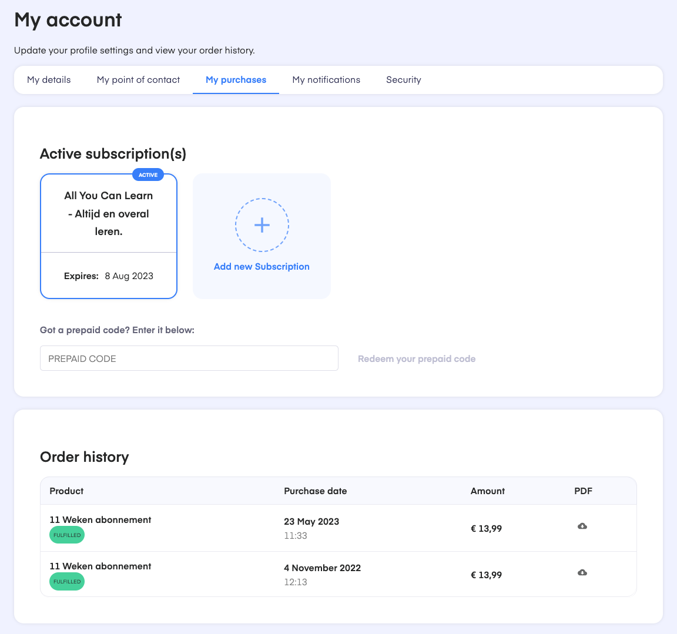Click '11 Weken abonnement' in 23 May row
This screenshot has height=634, width=677.
click(100, 519)
